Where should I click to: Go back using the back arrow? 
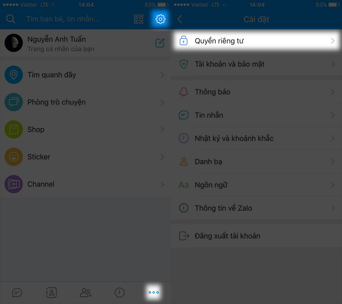[180, 19]
